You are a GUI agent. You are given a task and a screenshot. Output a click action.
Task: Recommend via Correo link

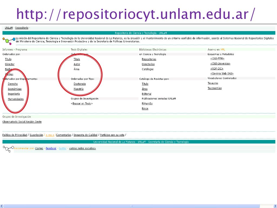[39, 148]
